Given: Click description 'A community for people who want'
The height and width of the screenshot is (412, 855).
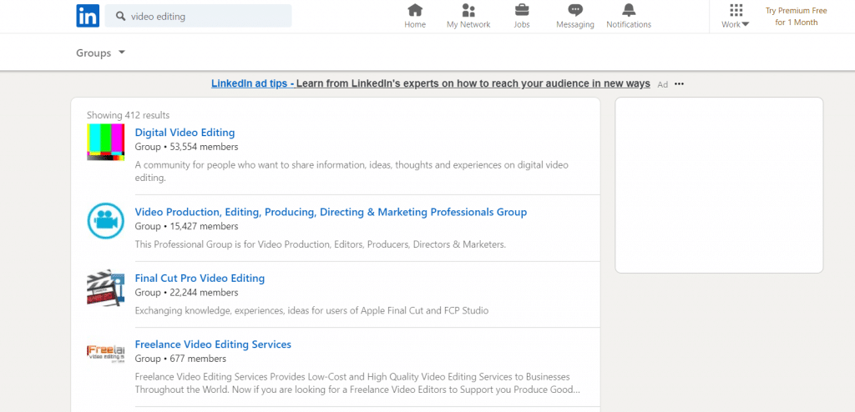Looking at the screenshot, I should tap(352, 171).
